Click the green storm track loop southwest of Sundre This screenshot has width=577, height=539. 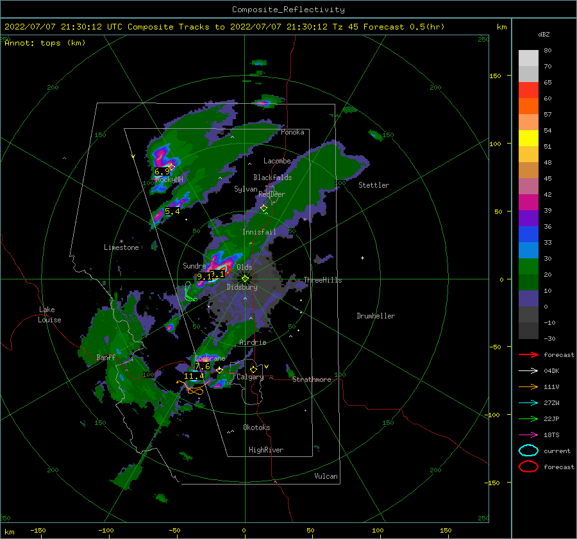point(190,292)
